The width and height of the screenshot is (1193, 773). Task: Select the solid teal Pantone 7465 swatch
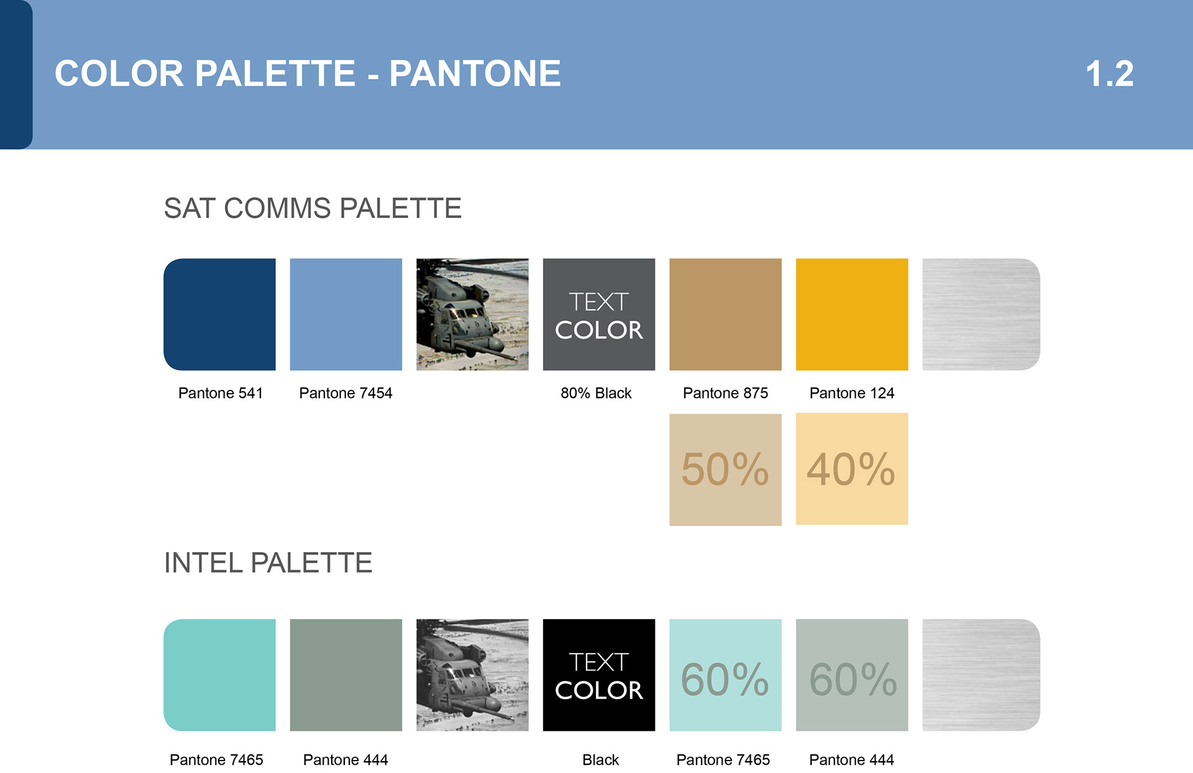219,675
